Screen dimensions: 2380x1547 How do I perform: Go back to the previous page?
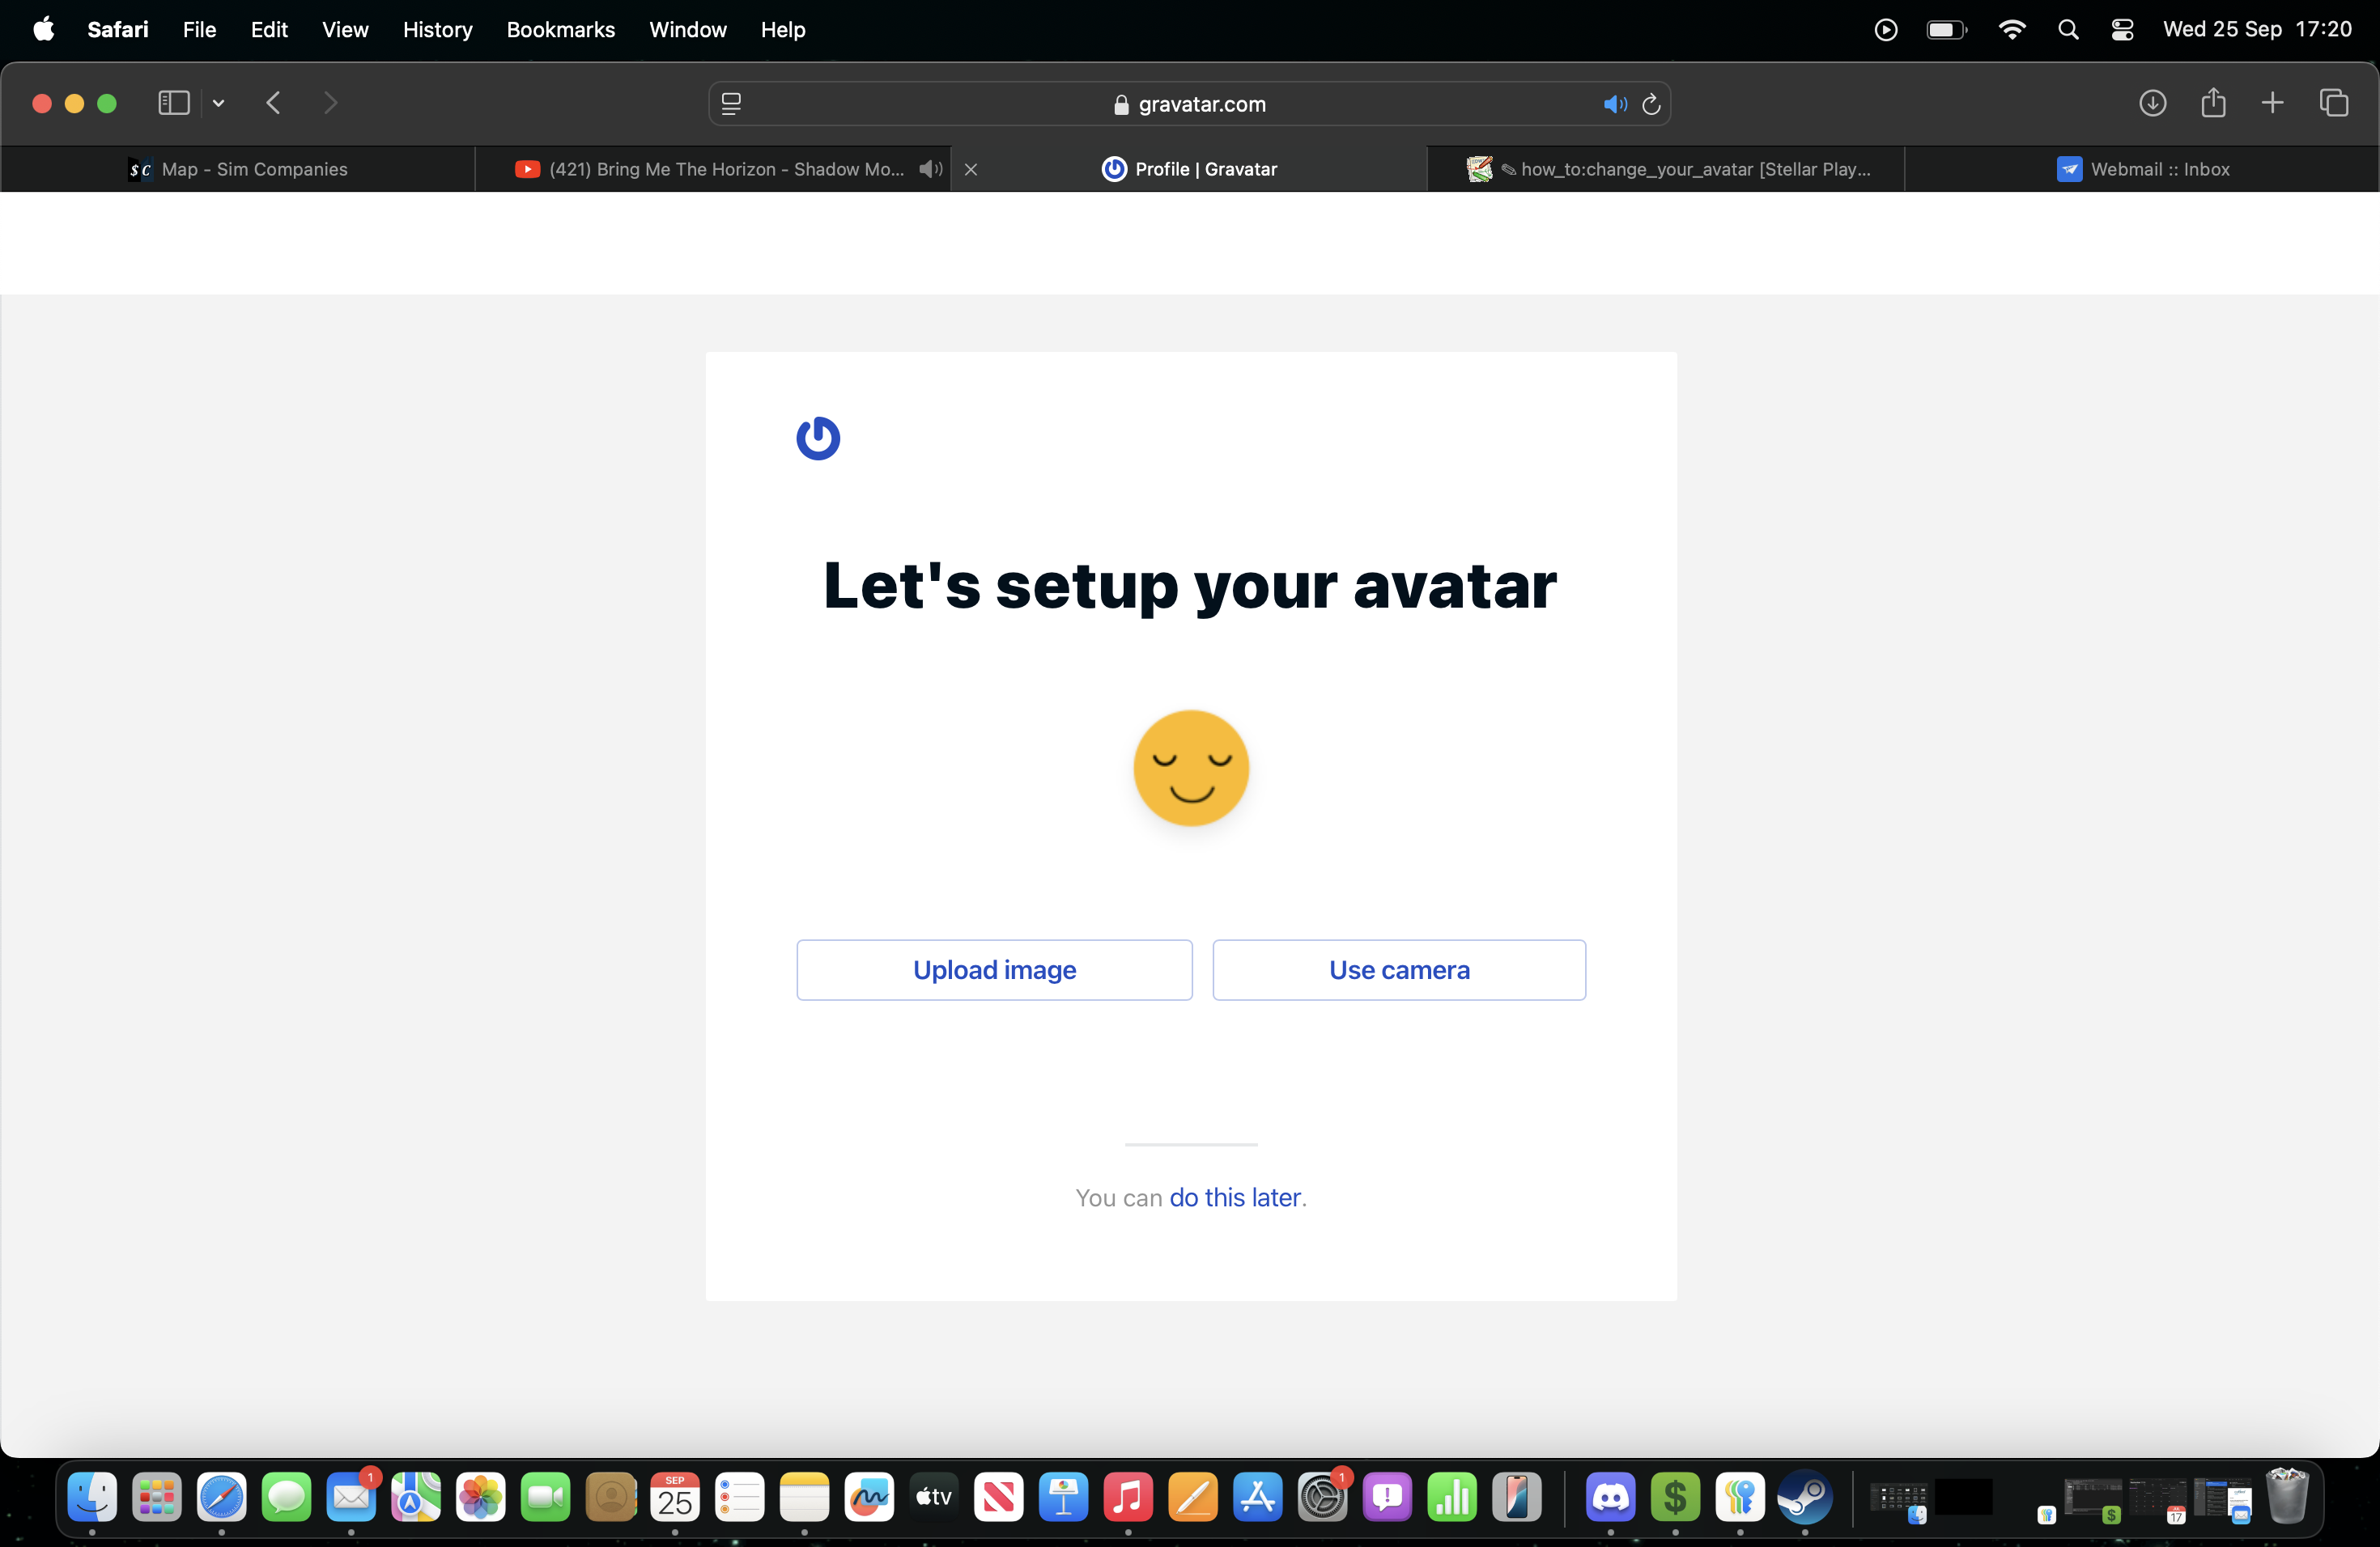(273, 103)
